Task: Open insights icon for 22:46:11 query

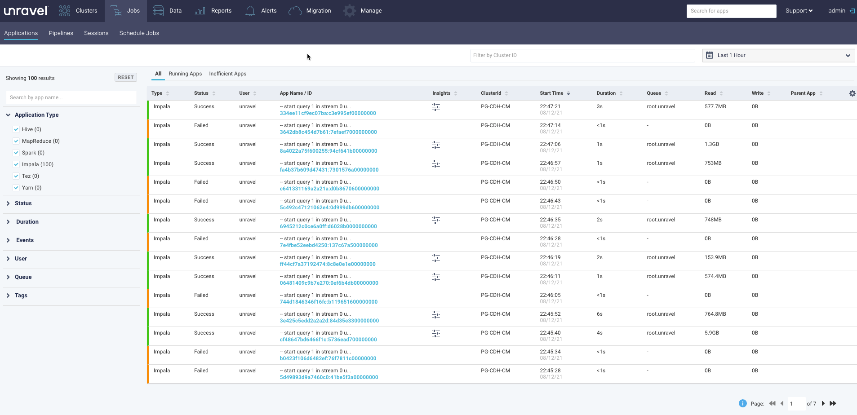Action: click(x=436, y=277)
